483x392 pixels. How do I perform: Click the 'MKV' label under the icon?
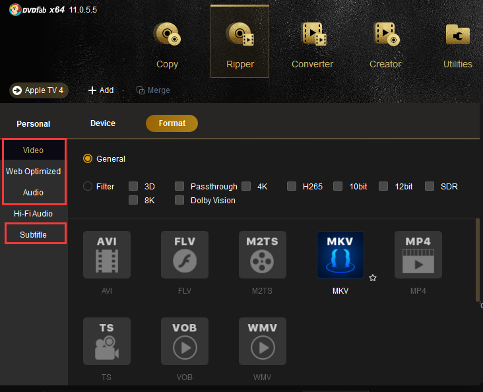click(x=340, y=291)
